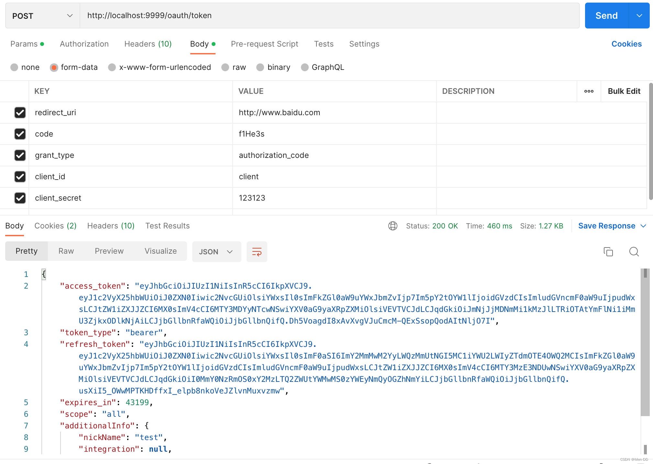Click the request URL input field
This screenshot has width=653, height=464.
(x=329, y=16)
